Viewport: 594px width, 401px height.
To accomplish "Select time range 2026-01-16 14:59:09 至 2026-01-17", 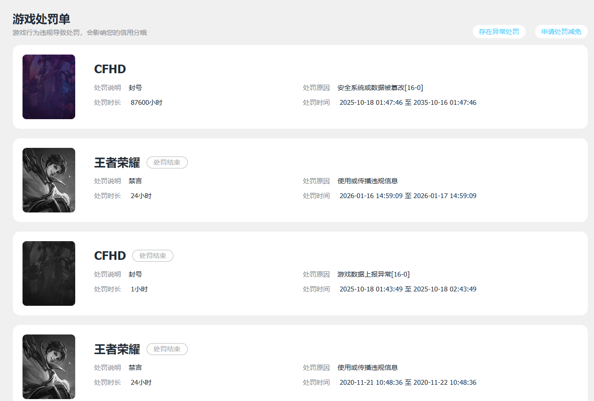I will click(x=408, y=196).
